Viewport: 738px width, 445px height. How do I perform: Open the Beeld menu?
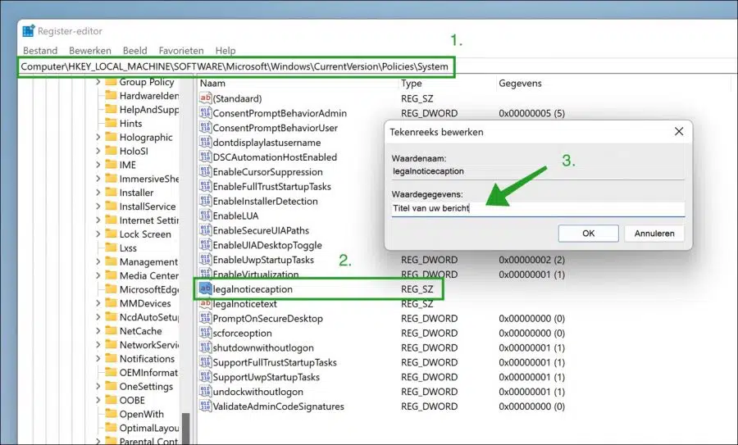click(135, 50)
